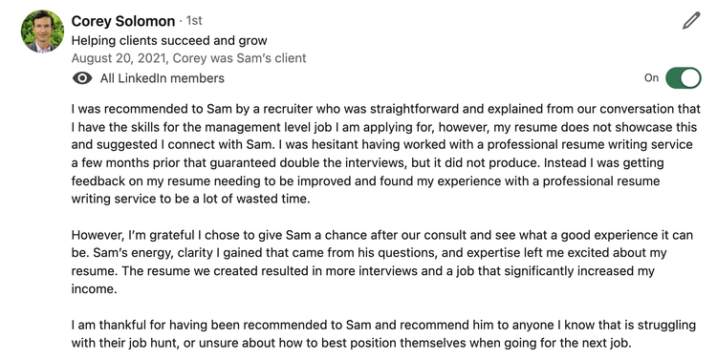Click the line starting "a few months prior"
This screenshot has width=717, height=360.
click(x=368, y=163)
